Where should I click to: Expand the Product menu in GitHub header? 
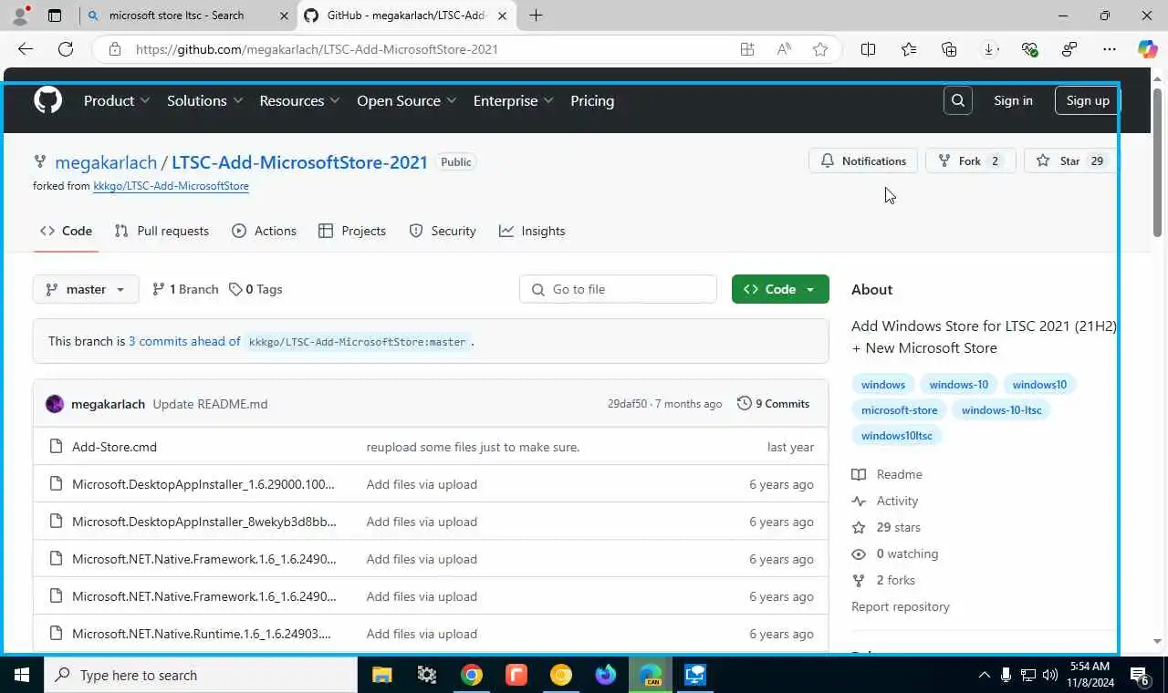tap(117, 100)
